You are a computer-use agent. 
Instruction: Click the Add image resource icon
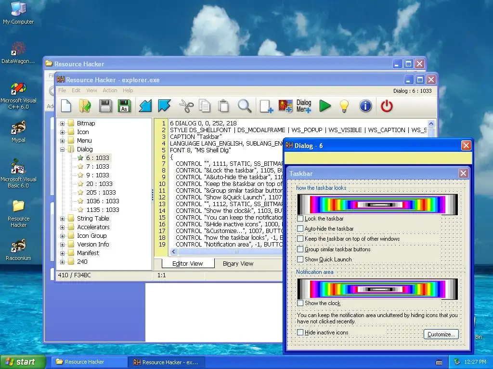pyautogui.click(x=285, y=106)
